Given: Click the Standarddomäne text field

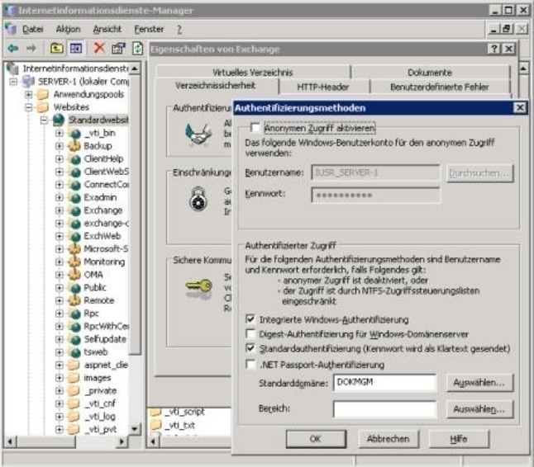Looking at the screenshot, I should tap(384, 383).
